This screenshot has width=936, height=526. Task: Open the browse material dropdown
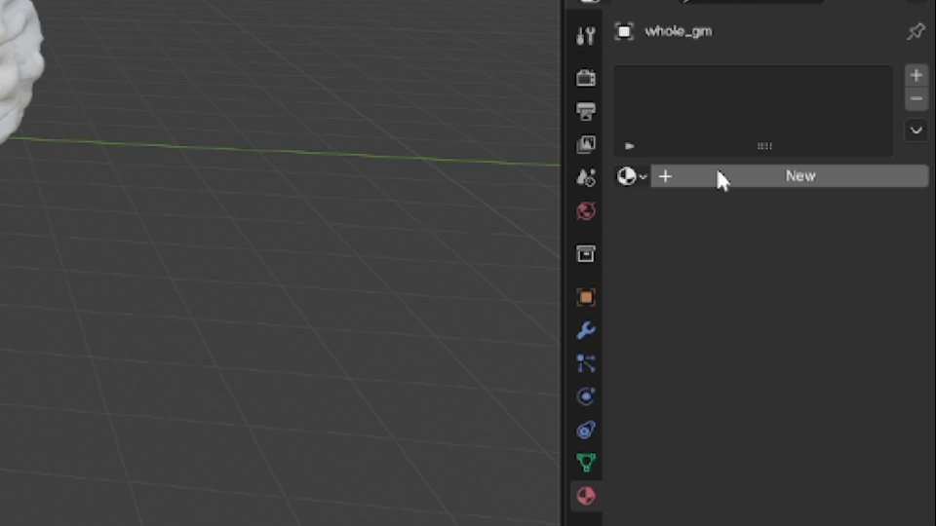tap(632, 176)
